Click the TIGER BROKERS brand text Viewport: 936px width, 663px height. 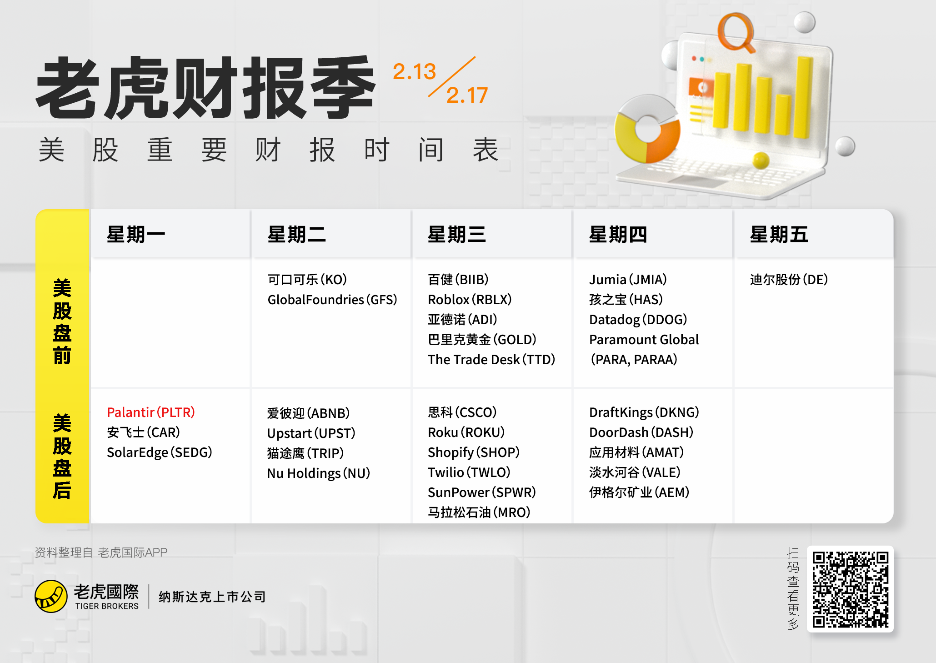107,606
